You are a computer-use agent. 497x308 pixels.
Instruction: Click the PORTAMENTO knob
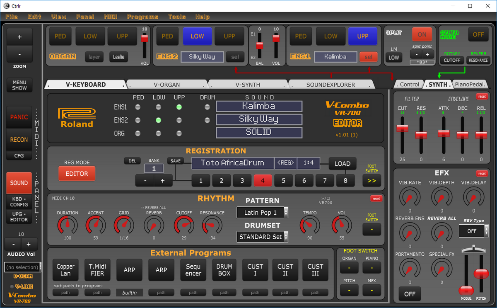pyautogui.click(x=410, y=267)
